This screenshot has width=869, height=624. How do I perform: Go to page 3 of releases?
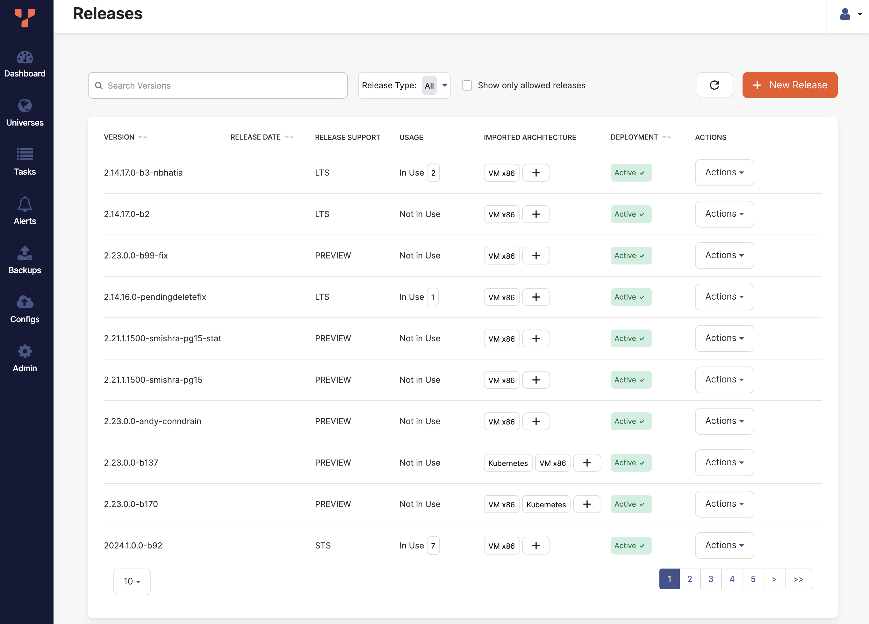[x=710, y=579]
